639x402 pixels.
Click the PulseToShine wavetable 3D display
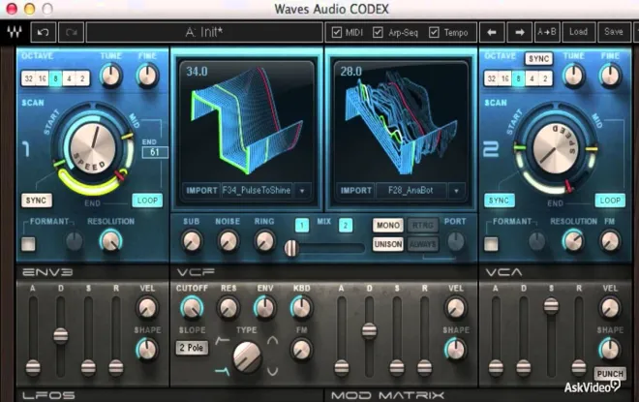pyautogui.click(x=247, y=122)
